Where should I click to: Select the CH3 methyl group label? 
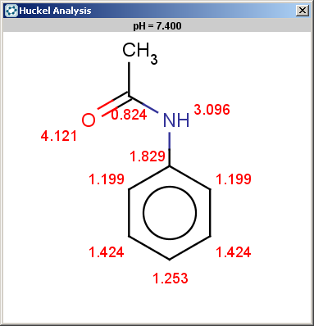(140, 53)
